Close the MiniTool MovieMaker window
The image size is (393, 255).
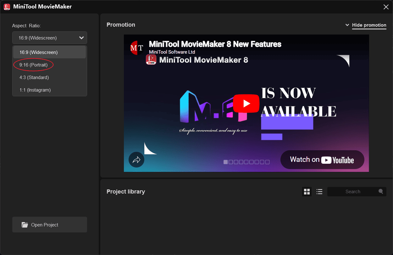386,7
